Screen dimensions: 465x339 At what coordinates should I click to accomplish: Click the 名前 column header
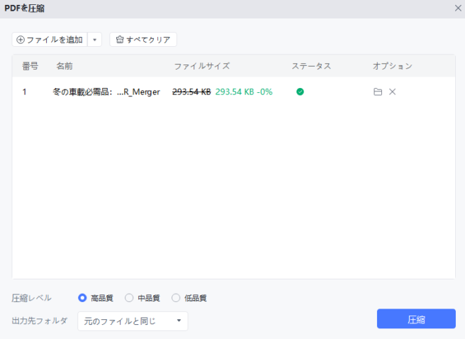pos(65,66)
